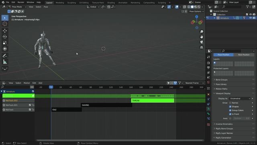257x145 pixels.
Task: Click the Blender logo menu icon
Action: click(x=3, y=2)
